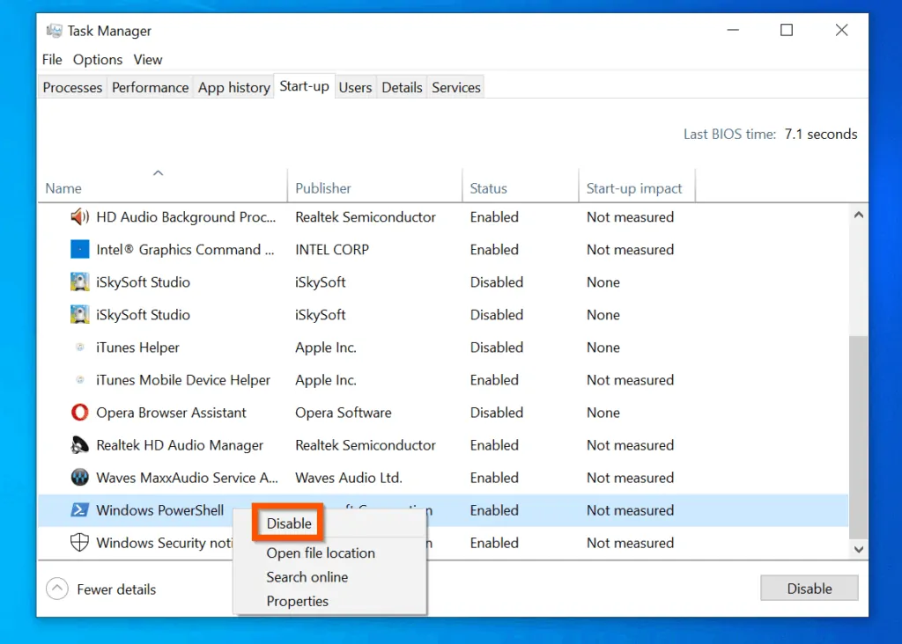Select the HD Audio Background Proc... row name
The image size is (902, 644).
pos(186,217)
